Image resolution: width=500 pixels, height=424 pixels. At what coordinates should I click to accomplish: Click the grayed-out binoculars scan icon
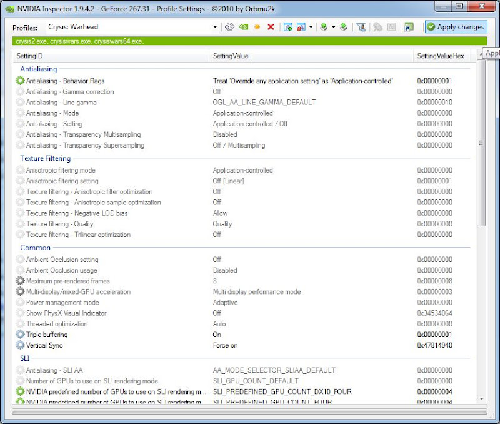tap(377, 27)
